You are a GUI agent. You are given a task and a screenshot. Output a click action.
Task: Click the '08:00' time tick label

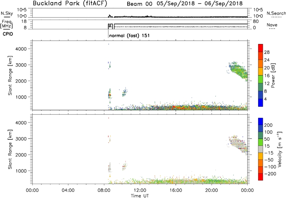click(104, 190)
